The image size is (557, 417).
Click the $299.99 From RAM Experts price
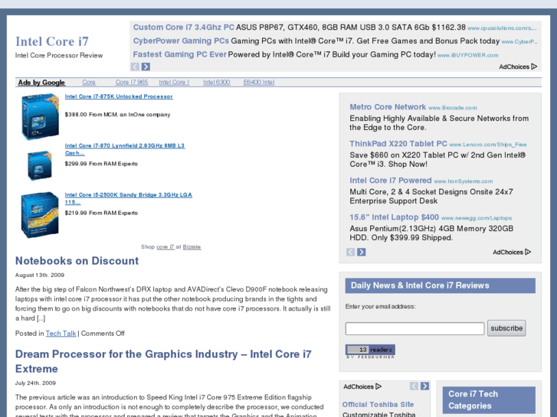(101, 164)
